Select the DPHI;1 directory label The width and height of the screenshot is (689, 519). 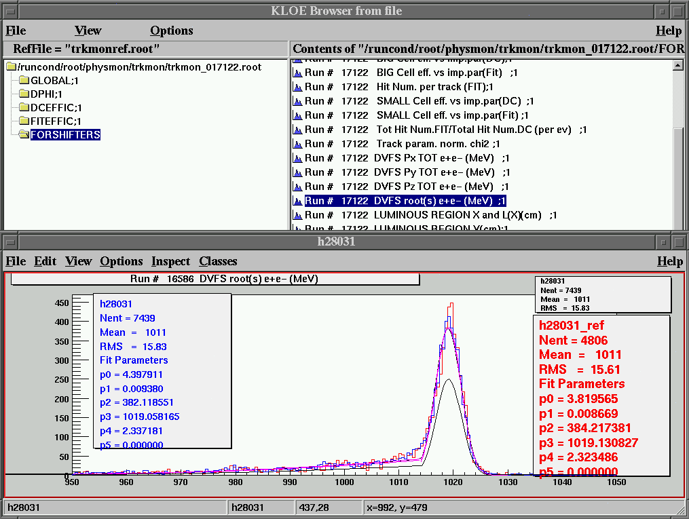point(46,94)
